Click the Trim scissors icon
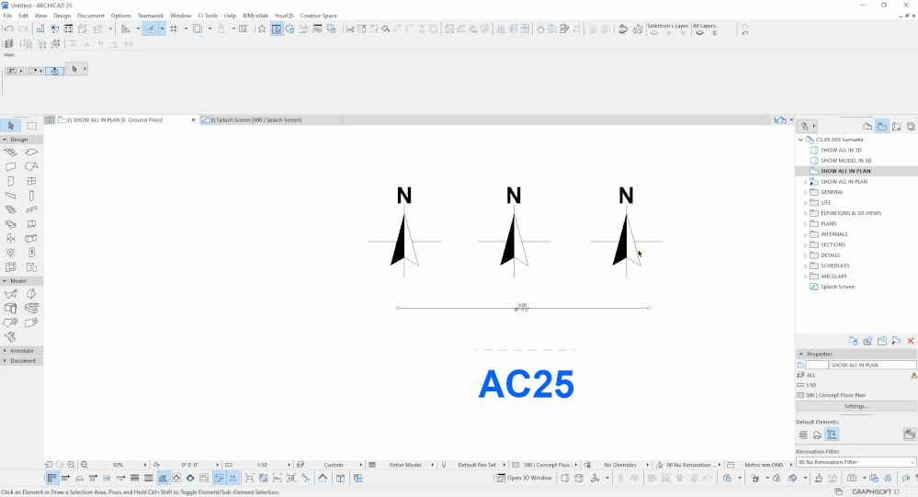The width and height of the screenshot is (918, 497). click(x=349, y=28)
